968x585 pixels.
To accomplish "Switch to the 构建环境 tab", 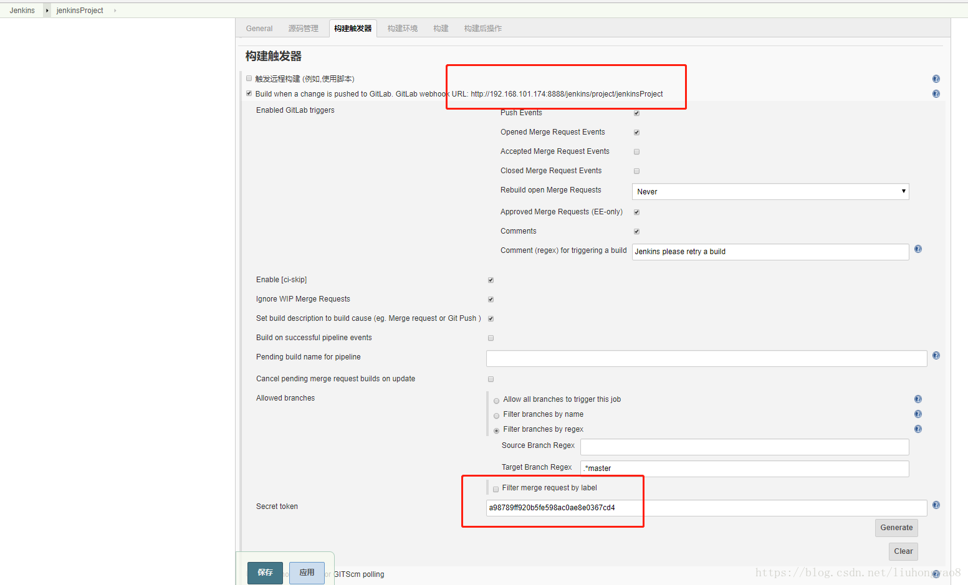I will coord(403,29).
